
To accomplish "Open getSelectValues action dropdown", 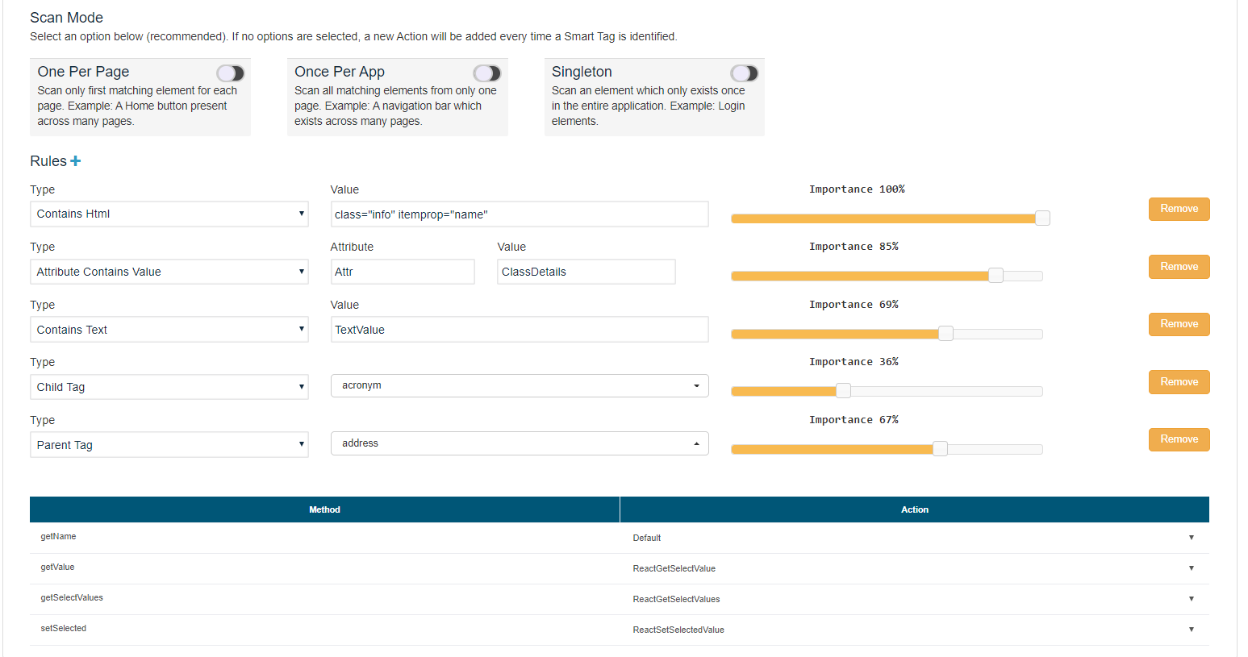I will pyautogui.click(x=914, y=599).
